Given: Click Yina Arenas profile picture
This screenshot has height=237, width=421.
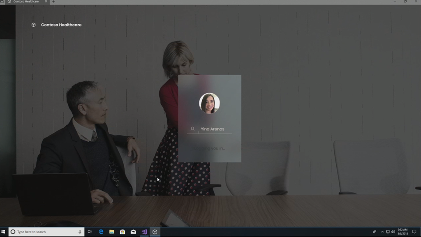Looking at the screenshot, I should (209, 103).
